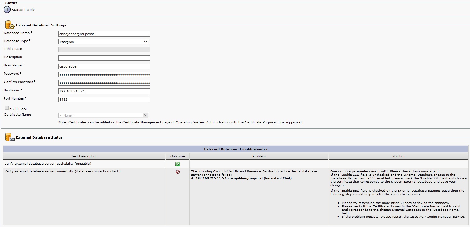Click the Outcome column header

tap(178, 156)
